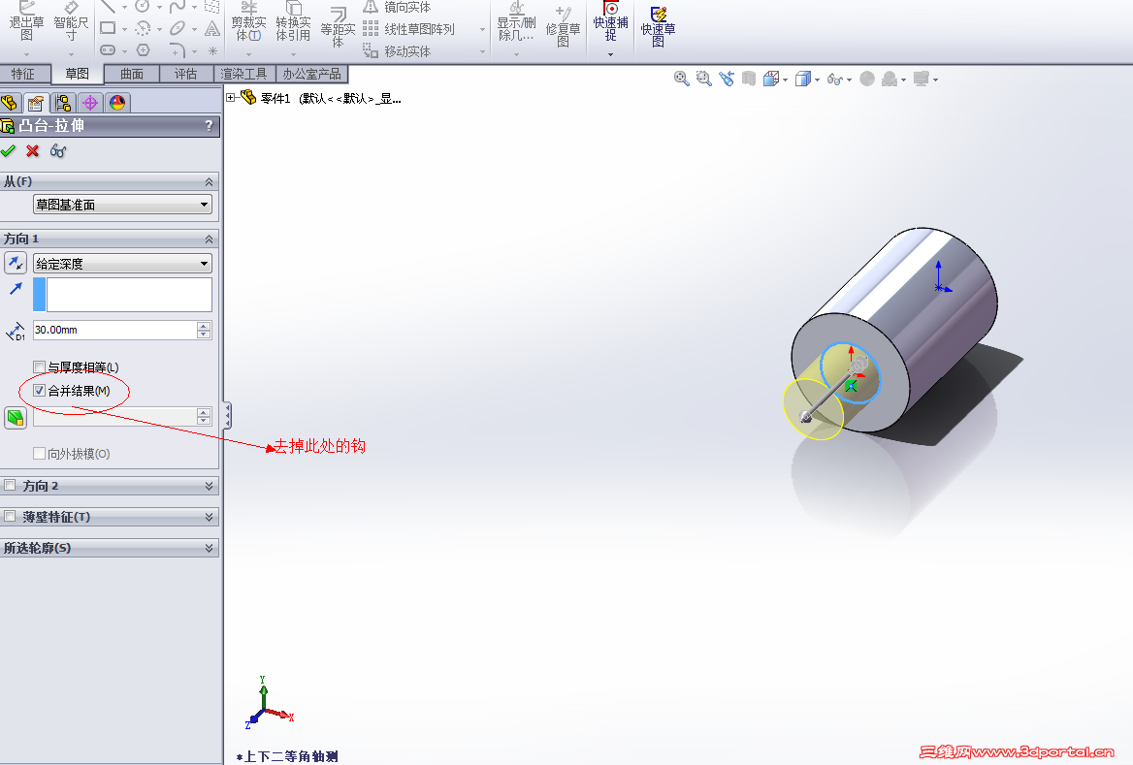Click depth spinner up arrow
1133x765 pixels.
(x=204, y=326)
